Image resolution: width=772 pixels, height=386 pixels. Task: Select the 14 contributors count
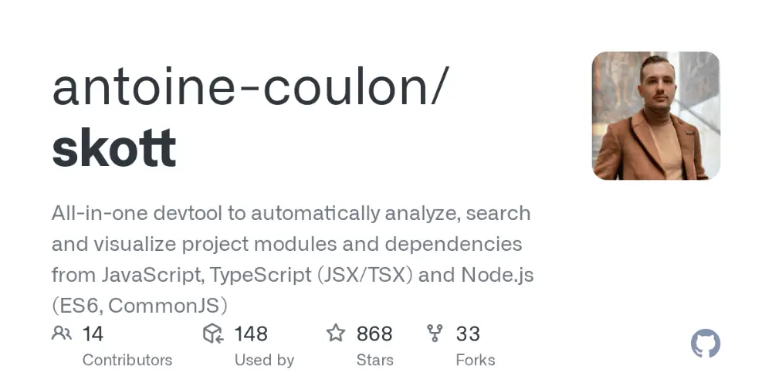point(93,334)
